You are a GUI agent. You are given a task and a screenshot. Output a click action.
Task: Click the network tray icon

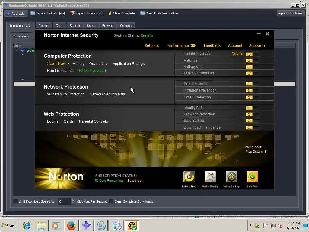273,225
